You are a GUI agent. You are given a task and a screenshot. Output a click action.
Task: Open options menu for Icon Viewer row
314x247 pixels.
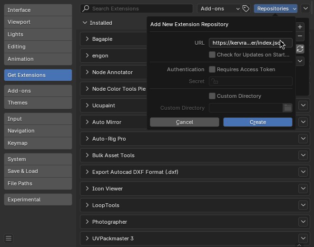pyautogui.click(x=303, y=189)
